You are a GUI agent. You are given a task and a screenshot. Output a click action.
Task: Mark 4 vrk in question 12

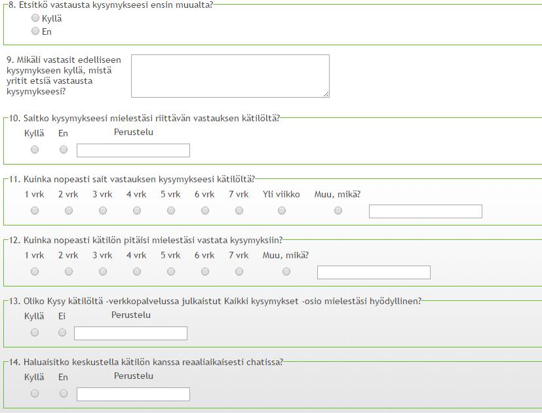click(x=137, y=271)
